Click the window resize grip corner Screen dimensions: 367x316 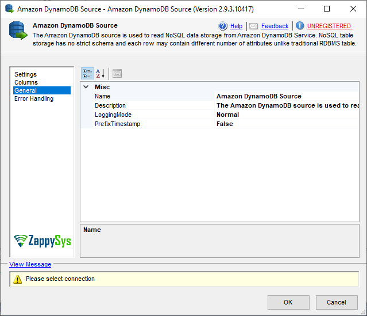363,312
